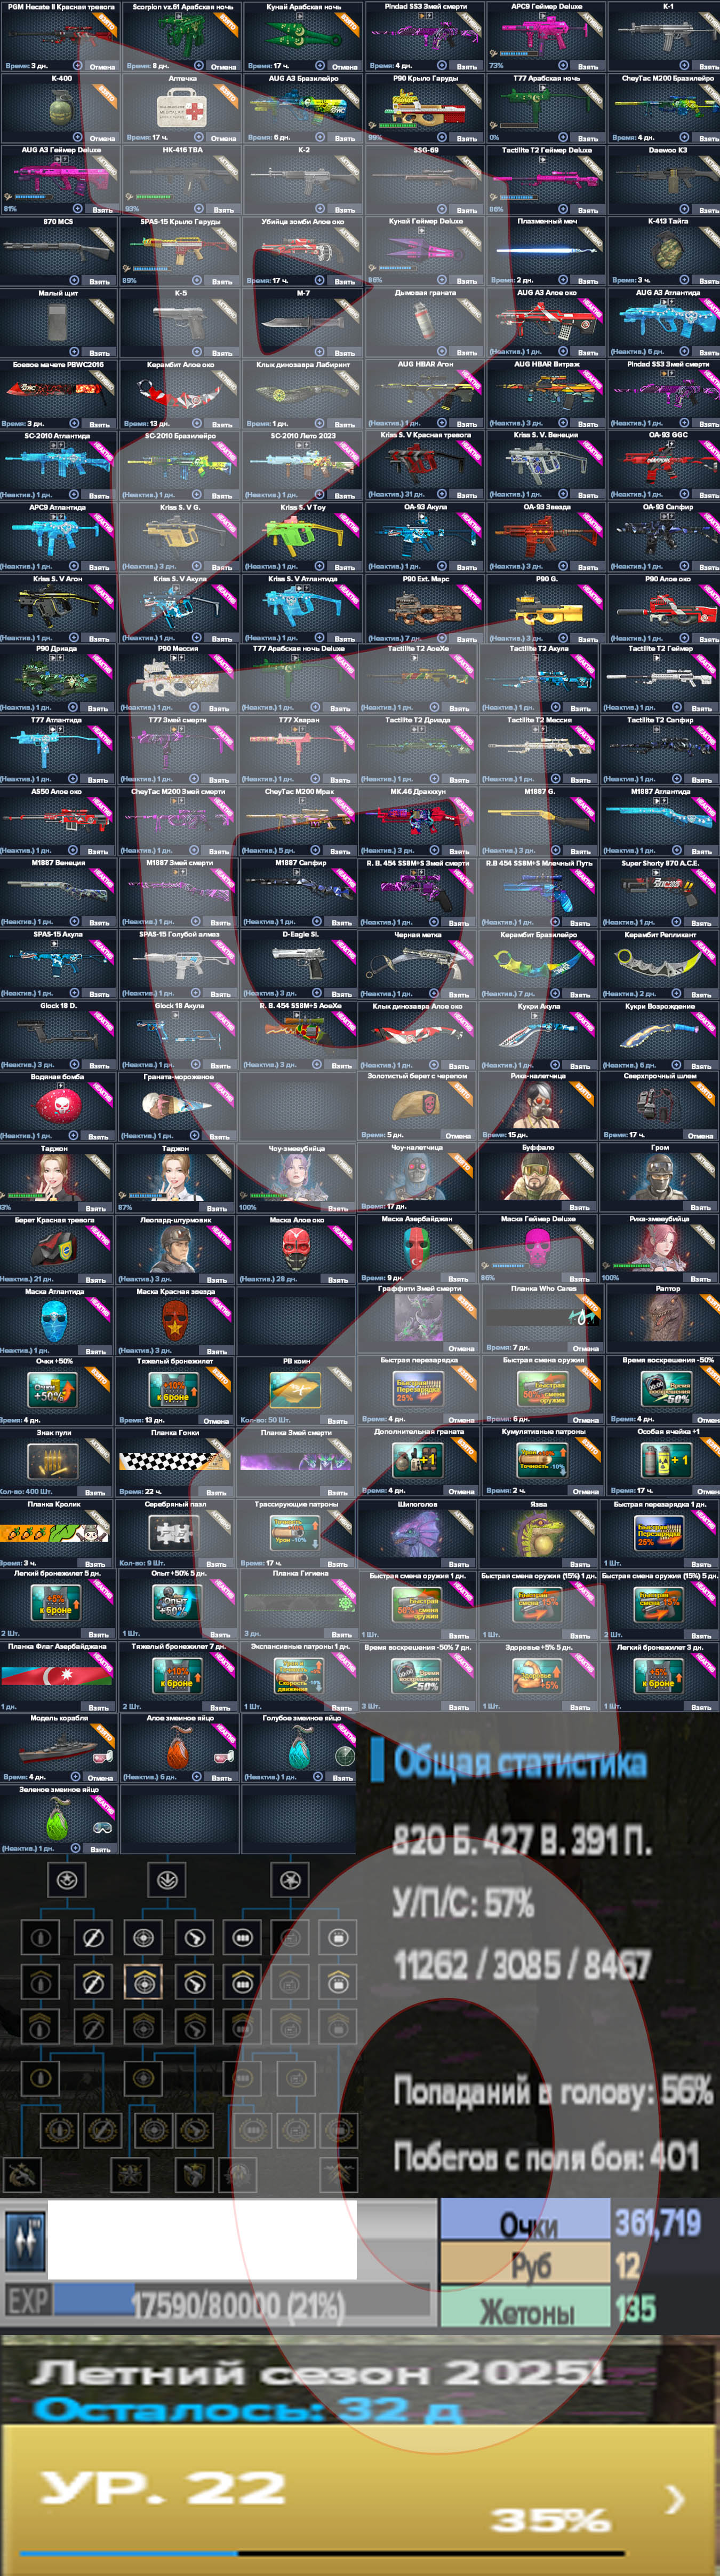The width and height of the screenshot is (720, 2576).
Task: Cancel the PGM Hecate II Красная тревога item
Action: [x=102, y=66]
